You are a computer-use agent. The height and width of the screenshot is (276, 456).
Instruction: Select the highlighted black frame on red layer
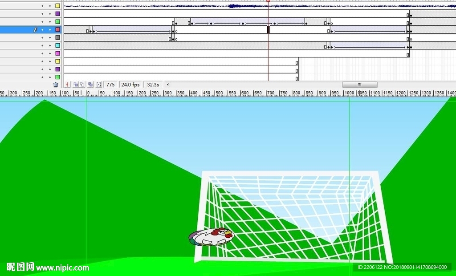pyautogui.click(x=268, y=30)
